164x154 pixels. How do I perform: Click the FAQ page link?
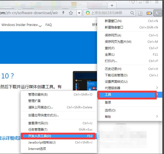[x=48, y=25]
